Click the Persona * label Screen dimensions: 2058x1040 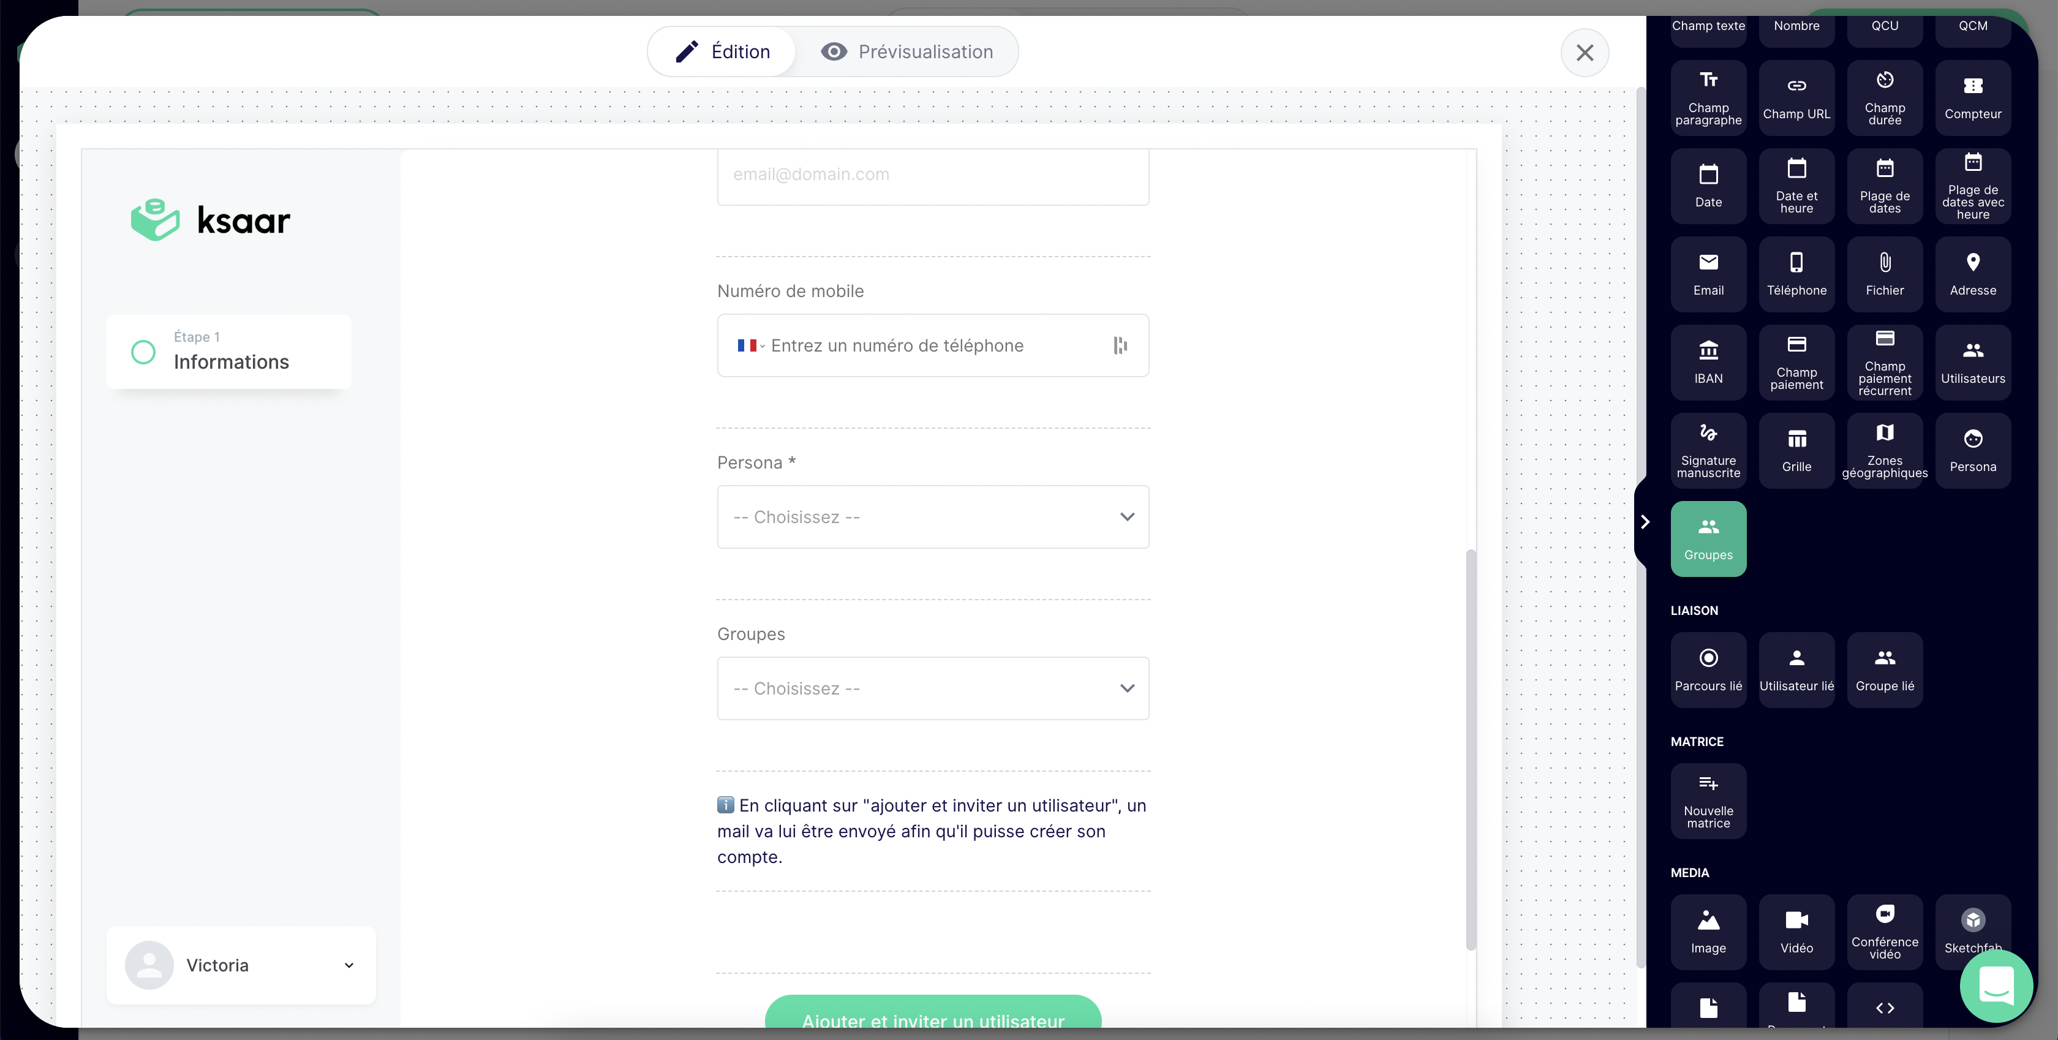tap(756, 463)
